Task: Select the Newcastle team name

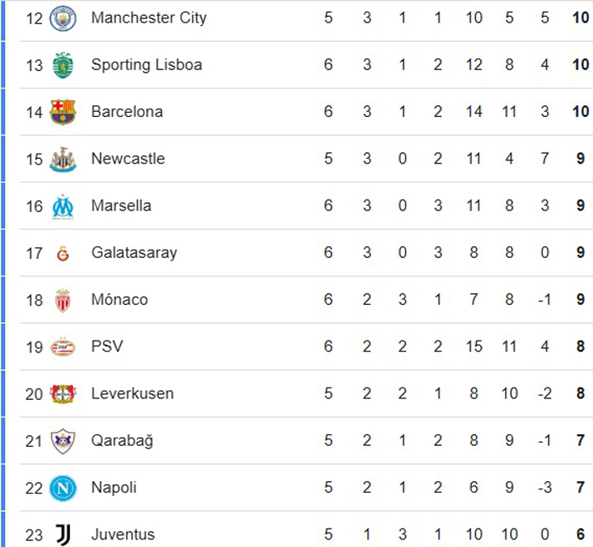Action: 128,159
